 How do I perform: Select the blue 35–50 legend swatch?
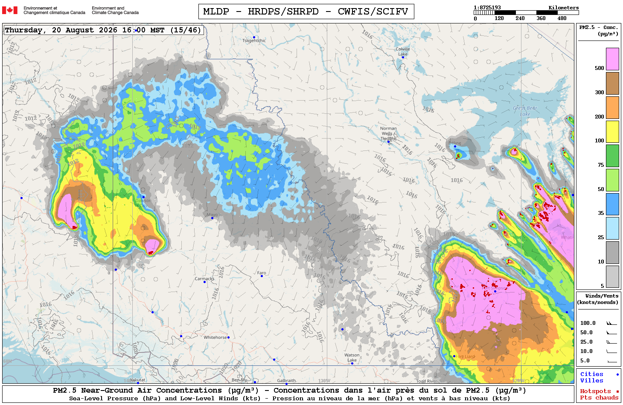pos(612,204)
